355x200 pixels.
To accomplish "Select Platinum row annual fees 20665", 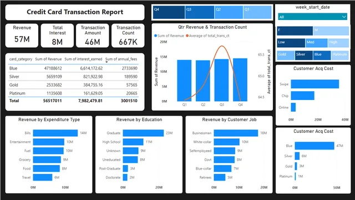I will tap(131, 93).
